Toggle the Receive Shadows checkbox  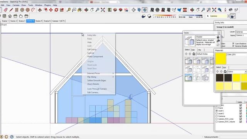pos(233,46)
